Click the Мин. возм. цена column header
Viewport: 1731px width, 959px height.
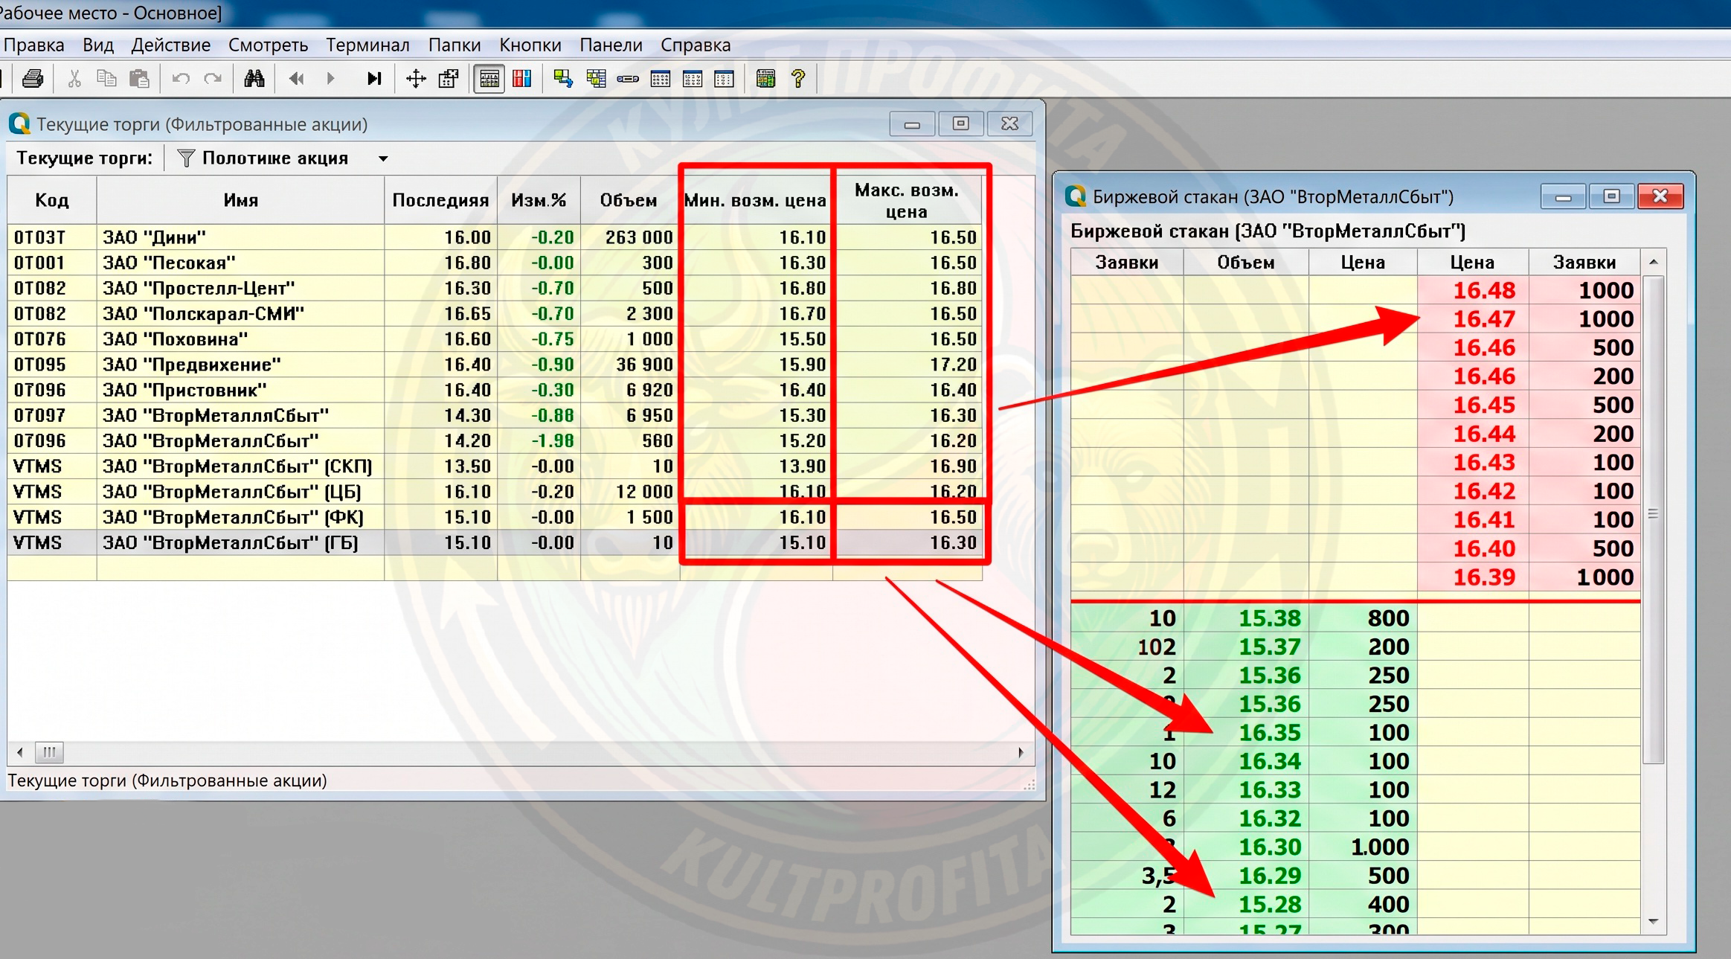click(755, 200)
